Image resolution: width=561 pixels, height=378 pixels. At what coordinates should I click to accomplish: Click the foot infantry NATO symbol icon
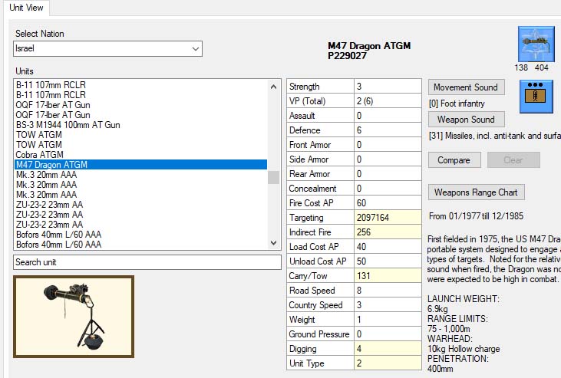[536, 96]
